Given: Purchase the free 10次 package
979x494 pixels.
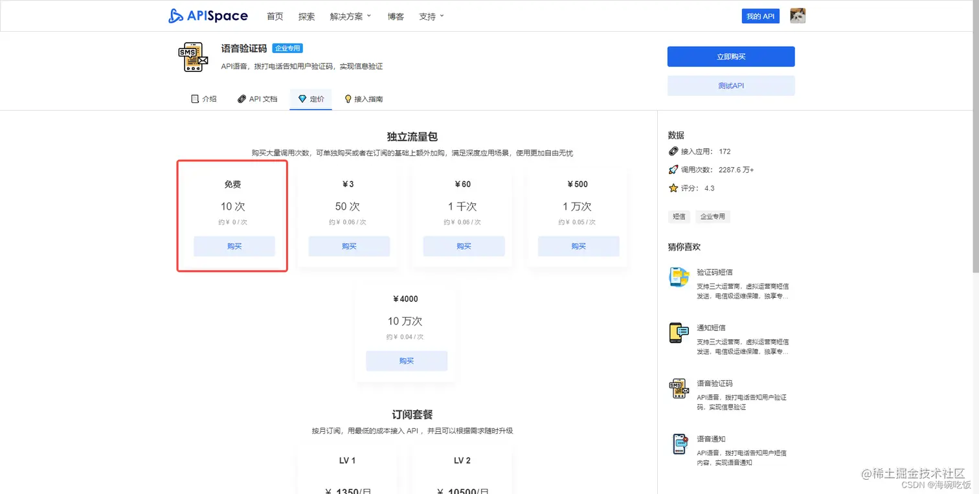Looking at the screenshot, I should click(x=234, y=246).
